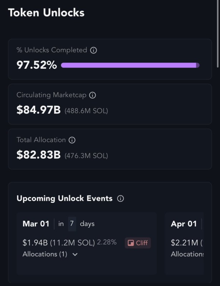Click the Cliff badge icon
The height and width of the screenshot is (286, 220).
131,243
